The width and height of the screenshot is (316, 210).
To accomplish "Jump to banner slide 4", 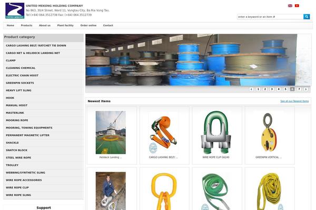I will tap(279, 89).
